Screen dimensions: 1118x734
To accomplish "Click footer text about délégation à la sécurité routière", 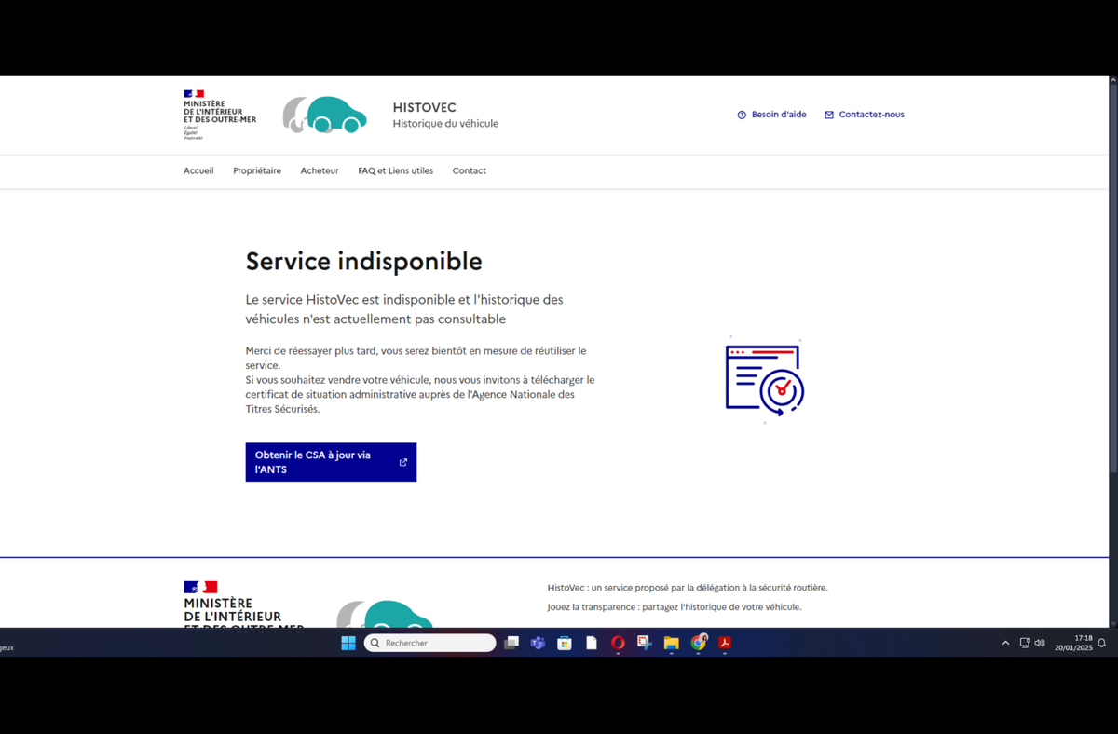I will click(688, 588).
